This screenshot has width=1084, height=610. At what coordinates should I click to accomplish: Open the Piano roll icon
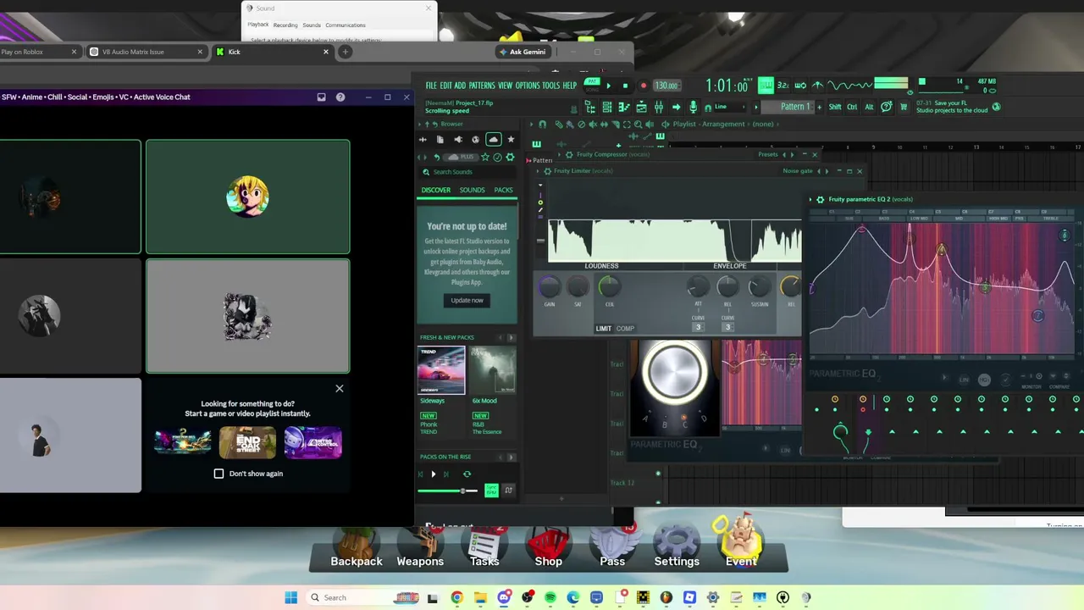[623, 107]
